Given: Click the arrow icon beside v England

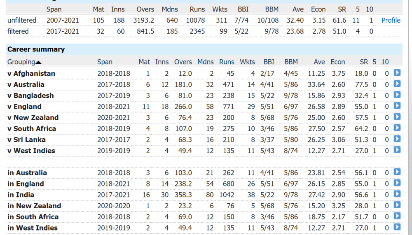Looking at the screenshot, I should coord(397,106).
